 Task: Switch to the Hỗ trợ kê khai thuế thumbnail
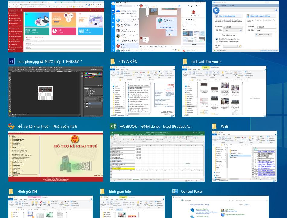click(56, 156)
